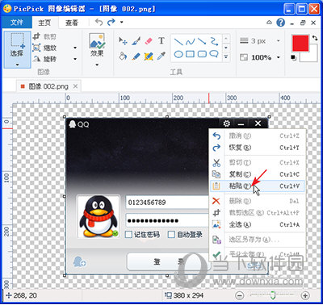Image resolution: width=323 pixels, height=305 pixels.
Task: Select the yellow Highlighter tool
Action: [x=149, y=56]
